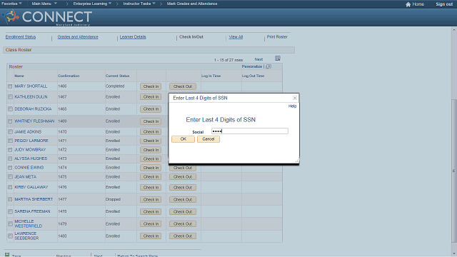Viewport: 457px width, 257px height.
Task: Click Sign out
Action: point(444,4)
